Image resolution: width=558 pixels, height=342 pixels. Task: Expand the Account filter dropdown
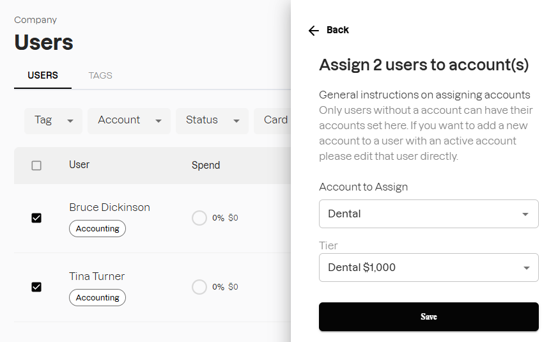pyautogui.click(x=129, y=121)
